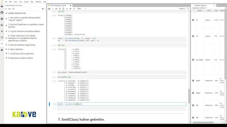Open the View menu
Image resolution: width=227 pixels, height=127 pixels.
click(16, 2)
